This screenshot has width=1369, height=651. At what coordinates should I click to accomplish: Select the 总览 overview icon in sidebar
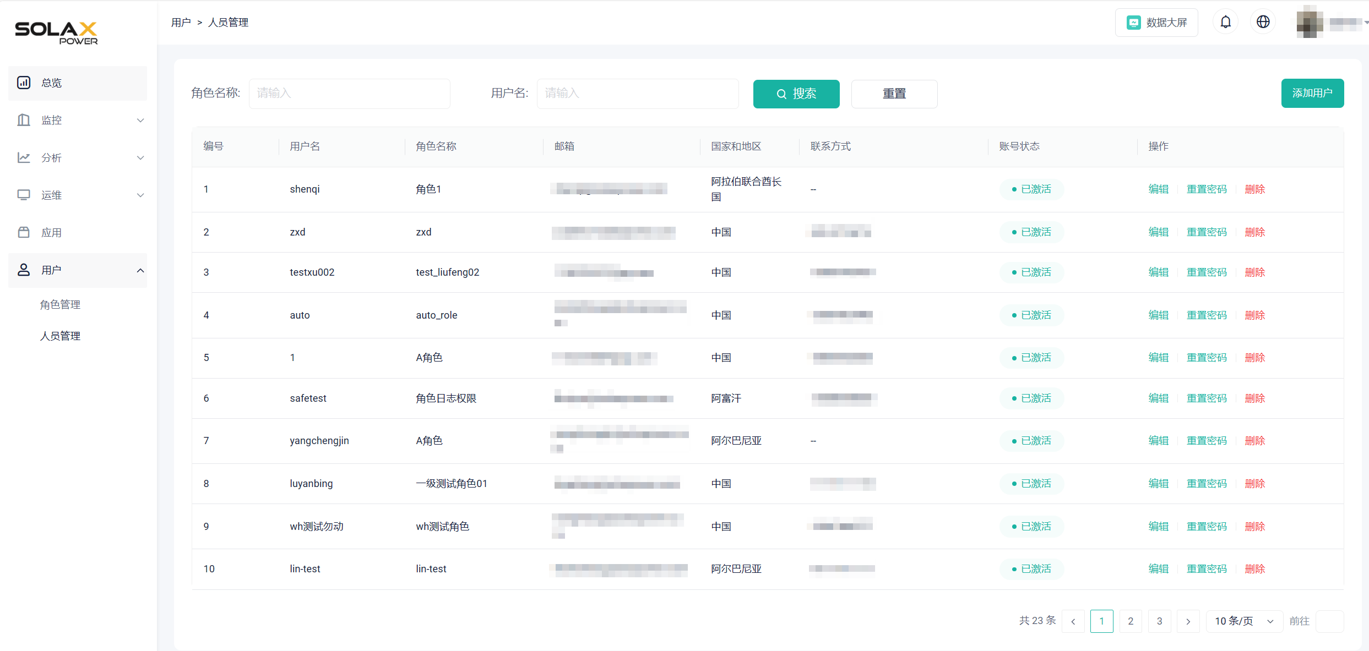[x=23, y=83]
